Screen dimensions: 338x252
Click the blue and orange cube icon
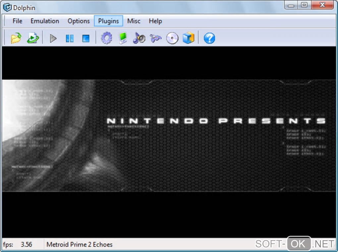[x=189, y=38]
